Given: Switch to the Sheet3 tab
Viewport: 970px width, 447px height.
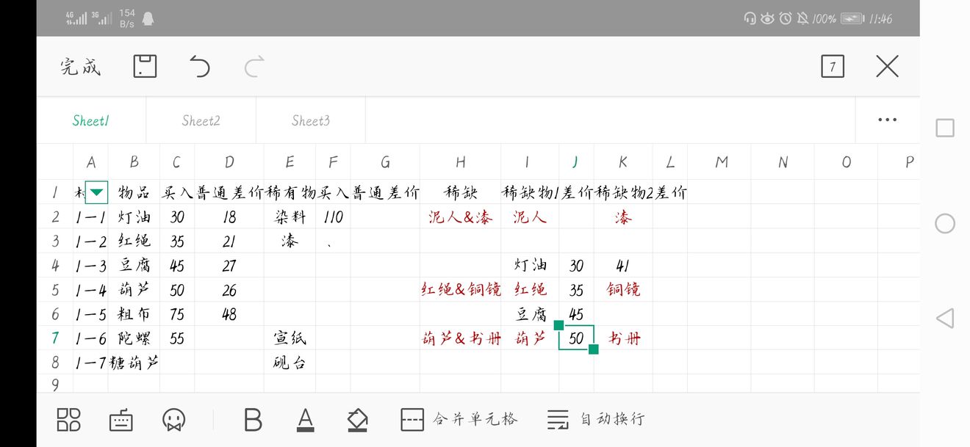Looking at the screenshot, I should [310, 121].
